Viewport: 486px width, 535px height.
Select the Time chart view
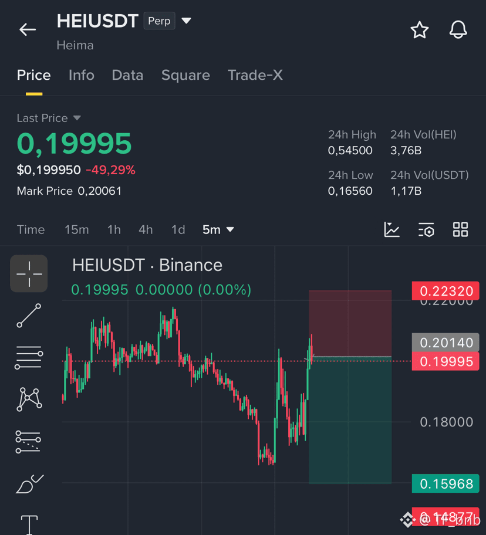pyautogui.click(x=31, y=229)
